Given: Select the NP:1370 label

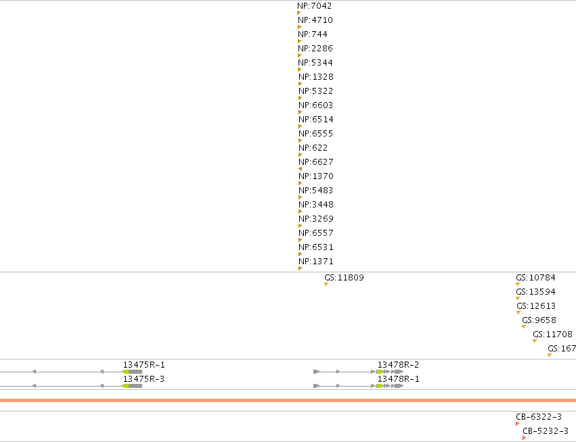Looking at the screenshot, I should pos(316,176).
